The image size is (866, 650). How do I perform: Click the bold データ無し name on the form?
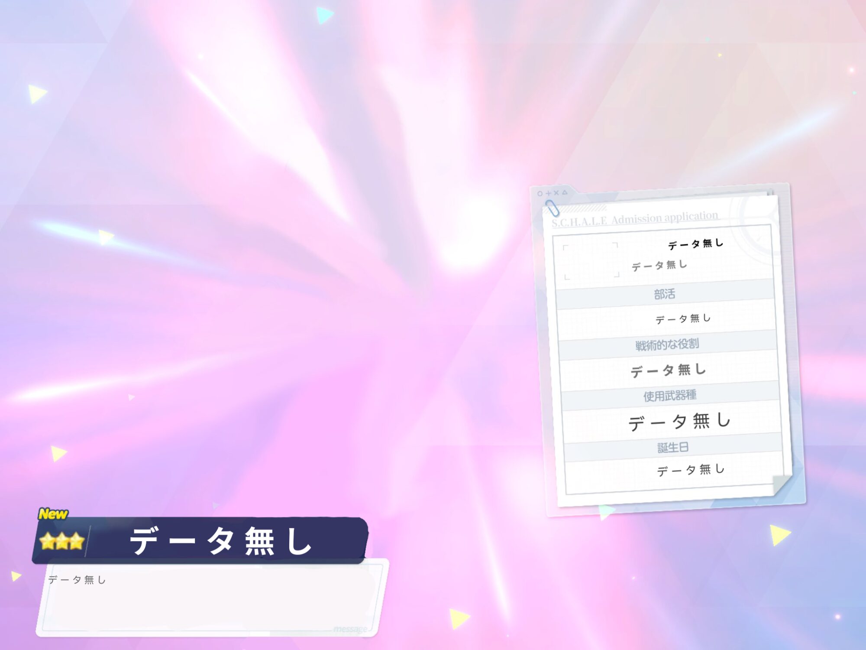pyautogui.click(x=695, y=244)
